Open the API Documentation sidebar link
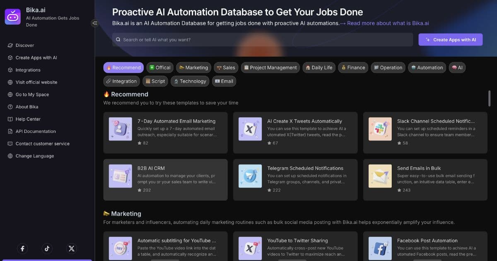The width and height of the screenshot is (497, 261). tap(36, 131)
